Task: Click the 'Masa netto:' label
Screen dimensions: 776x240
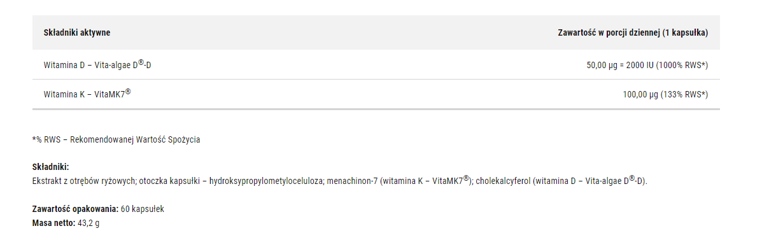Action: click(53, 223)
